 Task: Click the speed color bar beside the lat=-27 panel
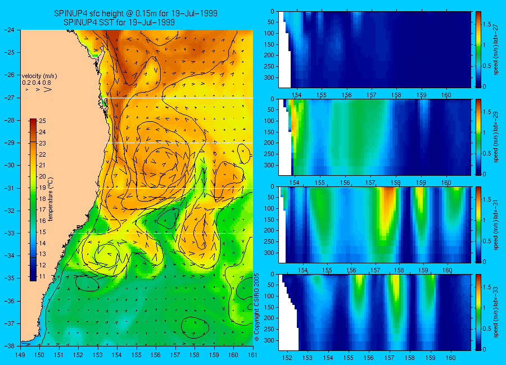(478, 49)
